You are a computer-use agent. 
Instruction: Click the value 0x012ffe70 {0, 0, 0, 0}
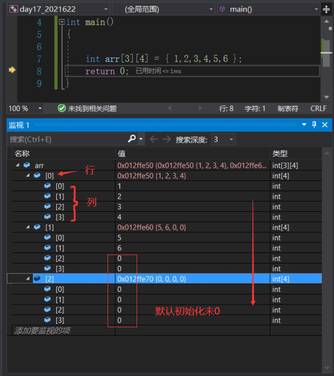(x=152, y=279)
